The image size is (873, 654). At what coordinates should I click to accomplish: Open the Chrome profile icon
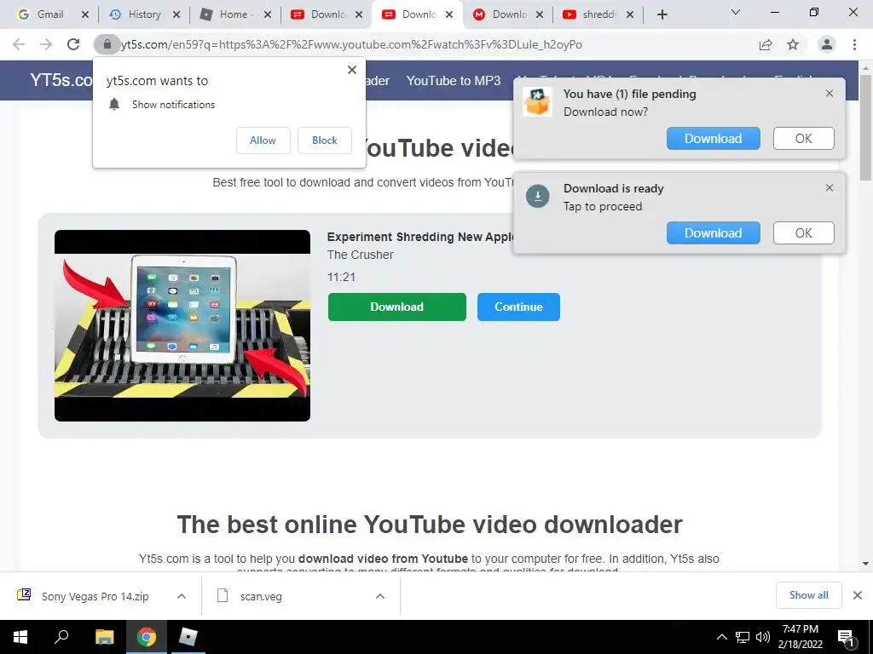[x=827, y=44]
